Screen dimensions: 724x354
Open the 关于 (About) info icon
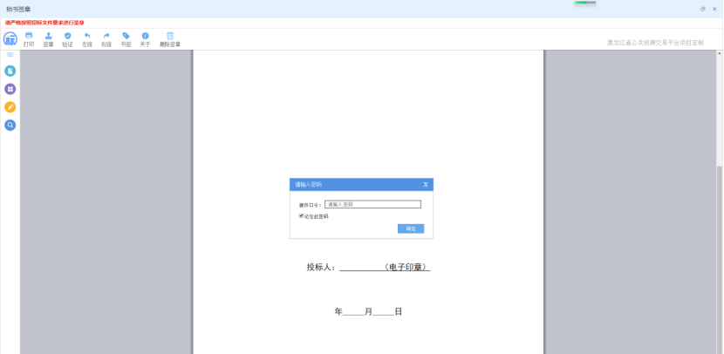(x=145, y=38)
